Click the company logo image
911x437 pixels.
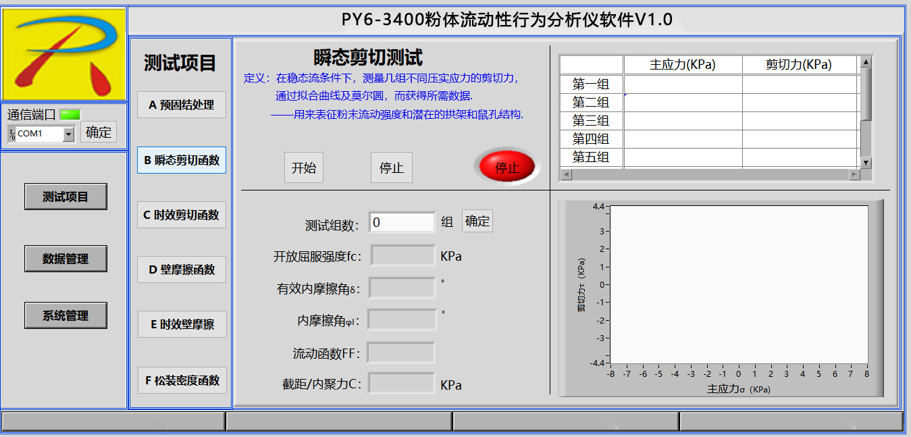click(x=64, y=54)
